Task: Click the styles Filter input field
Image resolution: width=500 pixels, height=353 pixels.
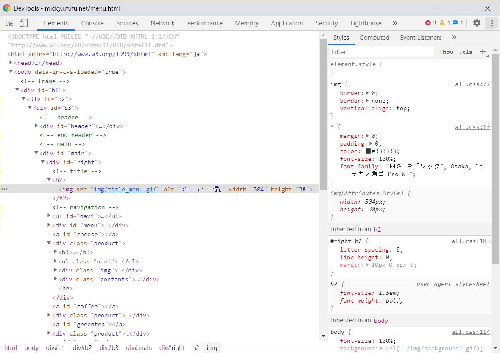Action: (x=382, y=52)
